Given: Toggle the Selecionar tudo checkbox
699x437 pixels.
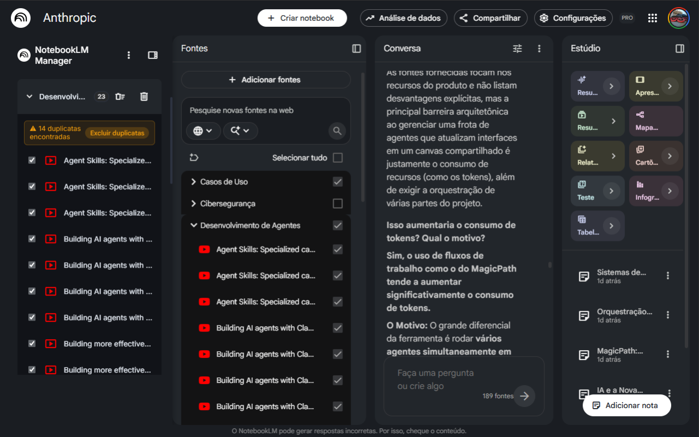Looking at the screenshot, I should pyautogui.click(x=338, y=158).
